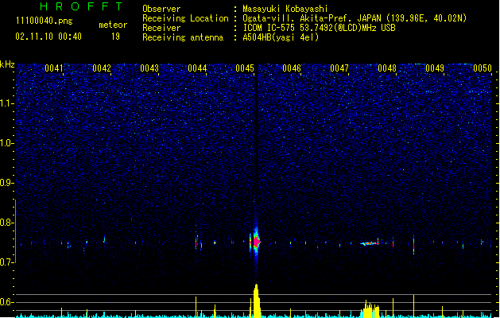This screenshot has height=318, width=500.
Task: Click the yellow intensity cluster near 0048
Action: [370, 309]
